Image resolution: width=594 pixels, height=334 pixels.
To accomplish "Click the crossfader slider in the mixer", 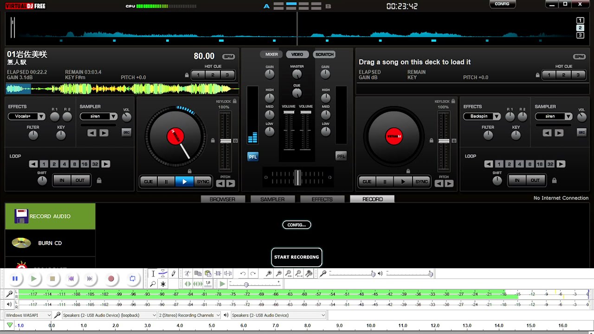I will tap(297, 177).
